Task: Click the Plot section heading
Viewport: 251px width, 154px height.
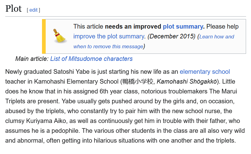Action: tap(14, 9)
